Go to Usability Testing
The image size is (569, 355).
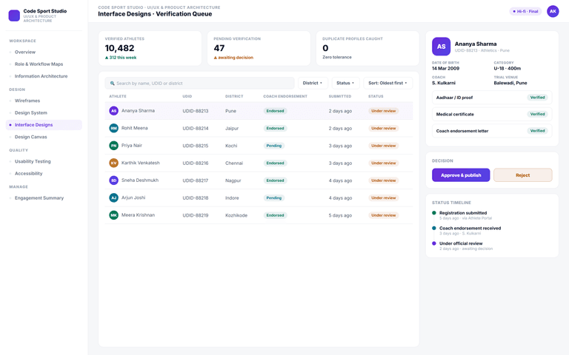tap(44, 161)
